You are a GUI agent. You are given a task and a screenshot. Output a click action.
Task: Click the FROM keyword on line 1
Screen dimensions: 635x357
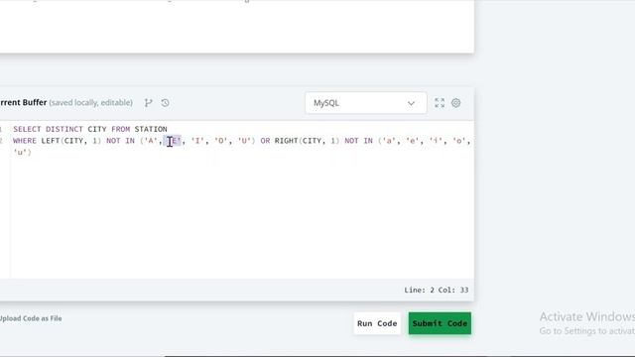coord(121,129)
